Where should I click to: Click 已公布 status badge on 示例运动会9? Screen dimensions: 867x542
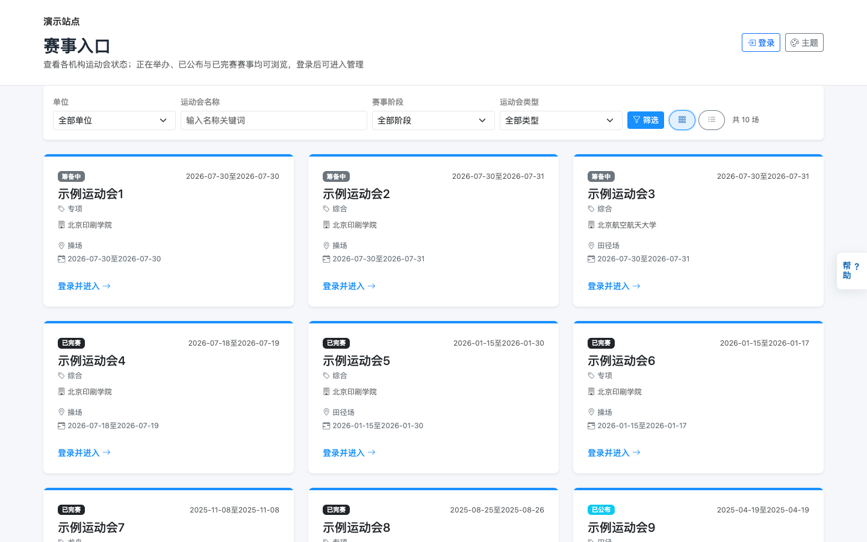click(601, 510)
